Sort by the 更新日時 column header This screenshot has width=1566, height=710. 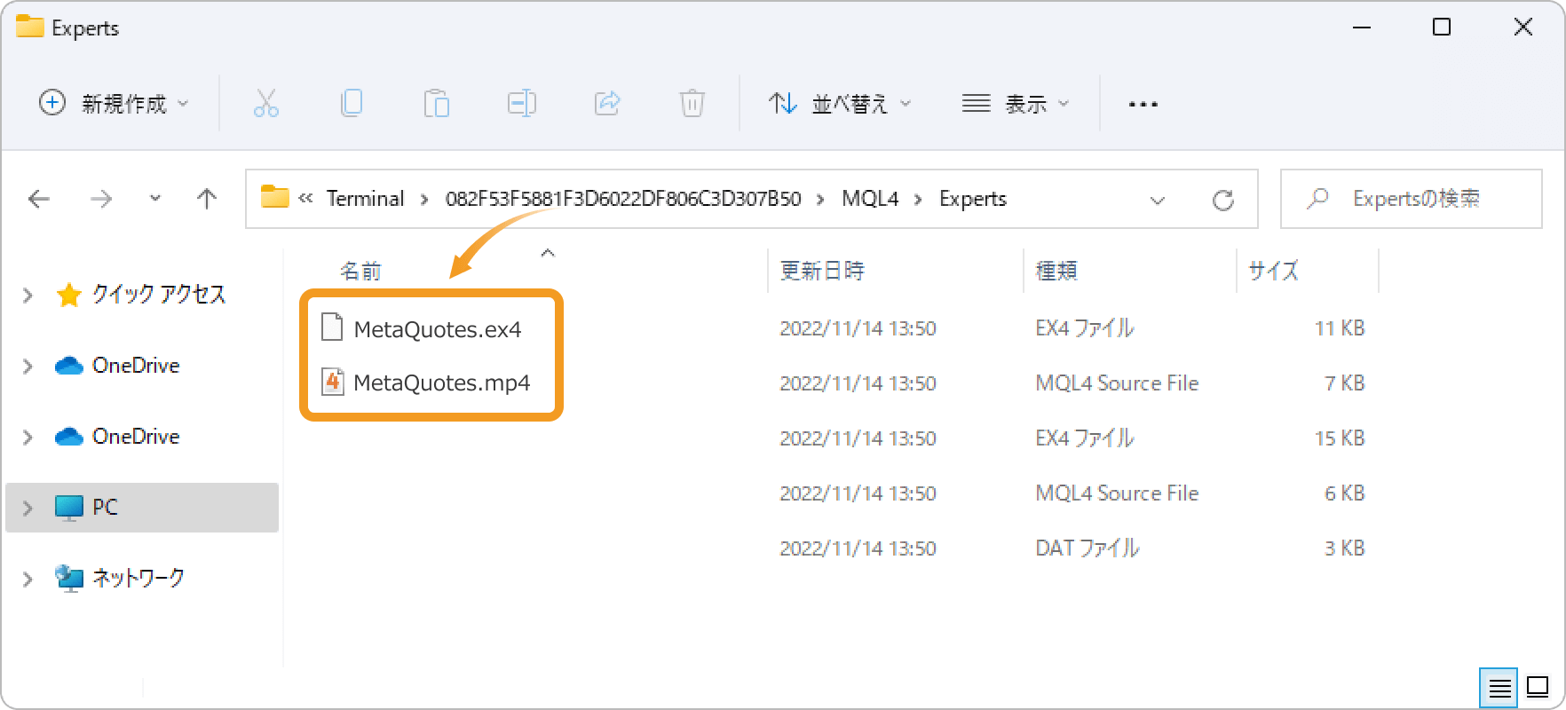tap(822, 271)
